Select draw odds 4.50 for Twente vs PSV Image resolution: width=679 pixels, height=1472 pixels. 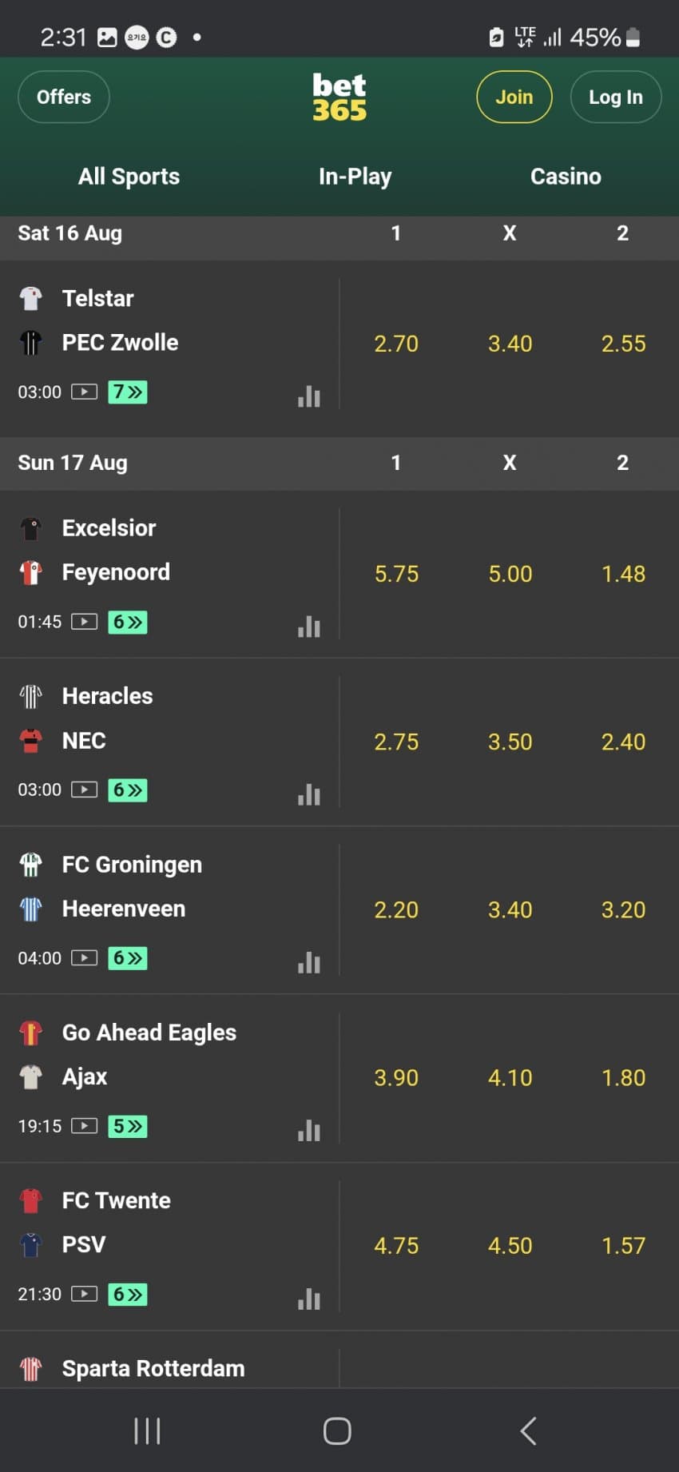pos(510,1246)
